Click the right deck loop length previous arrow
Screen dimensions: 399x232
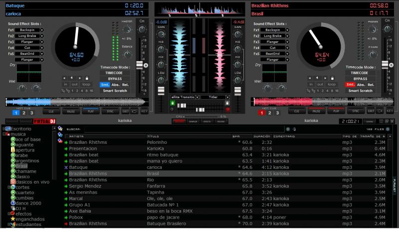tap(310, 78)
